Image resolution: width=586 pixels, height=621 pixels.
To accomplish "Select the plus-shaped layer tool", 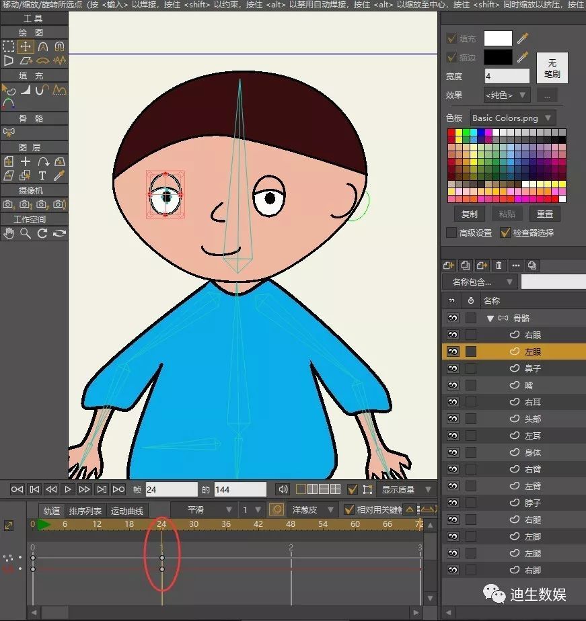I will pos(26,161).
